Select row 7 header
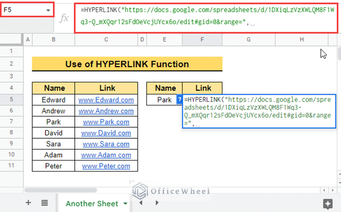The image size is (341, 212). [x=11, y=121]
